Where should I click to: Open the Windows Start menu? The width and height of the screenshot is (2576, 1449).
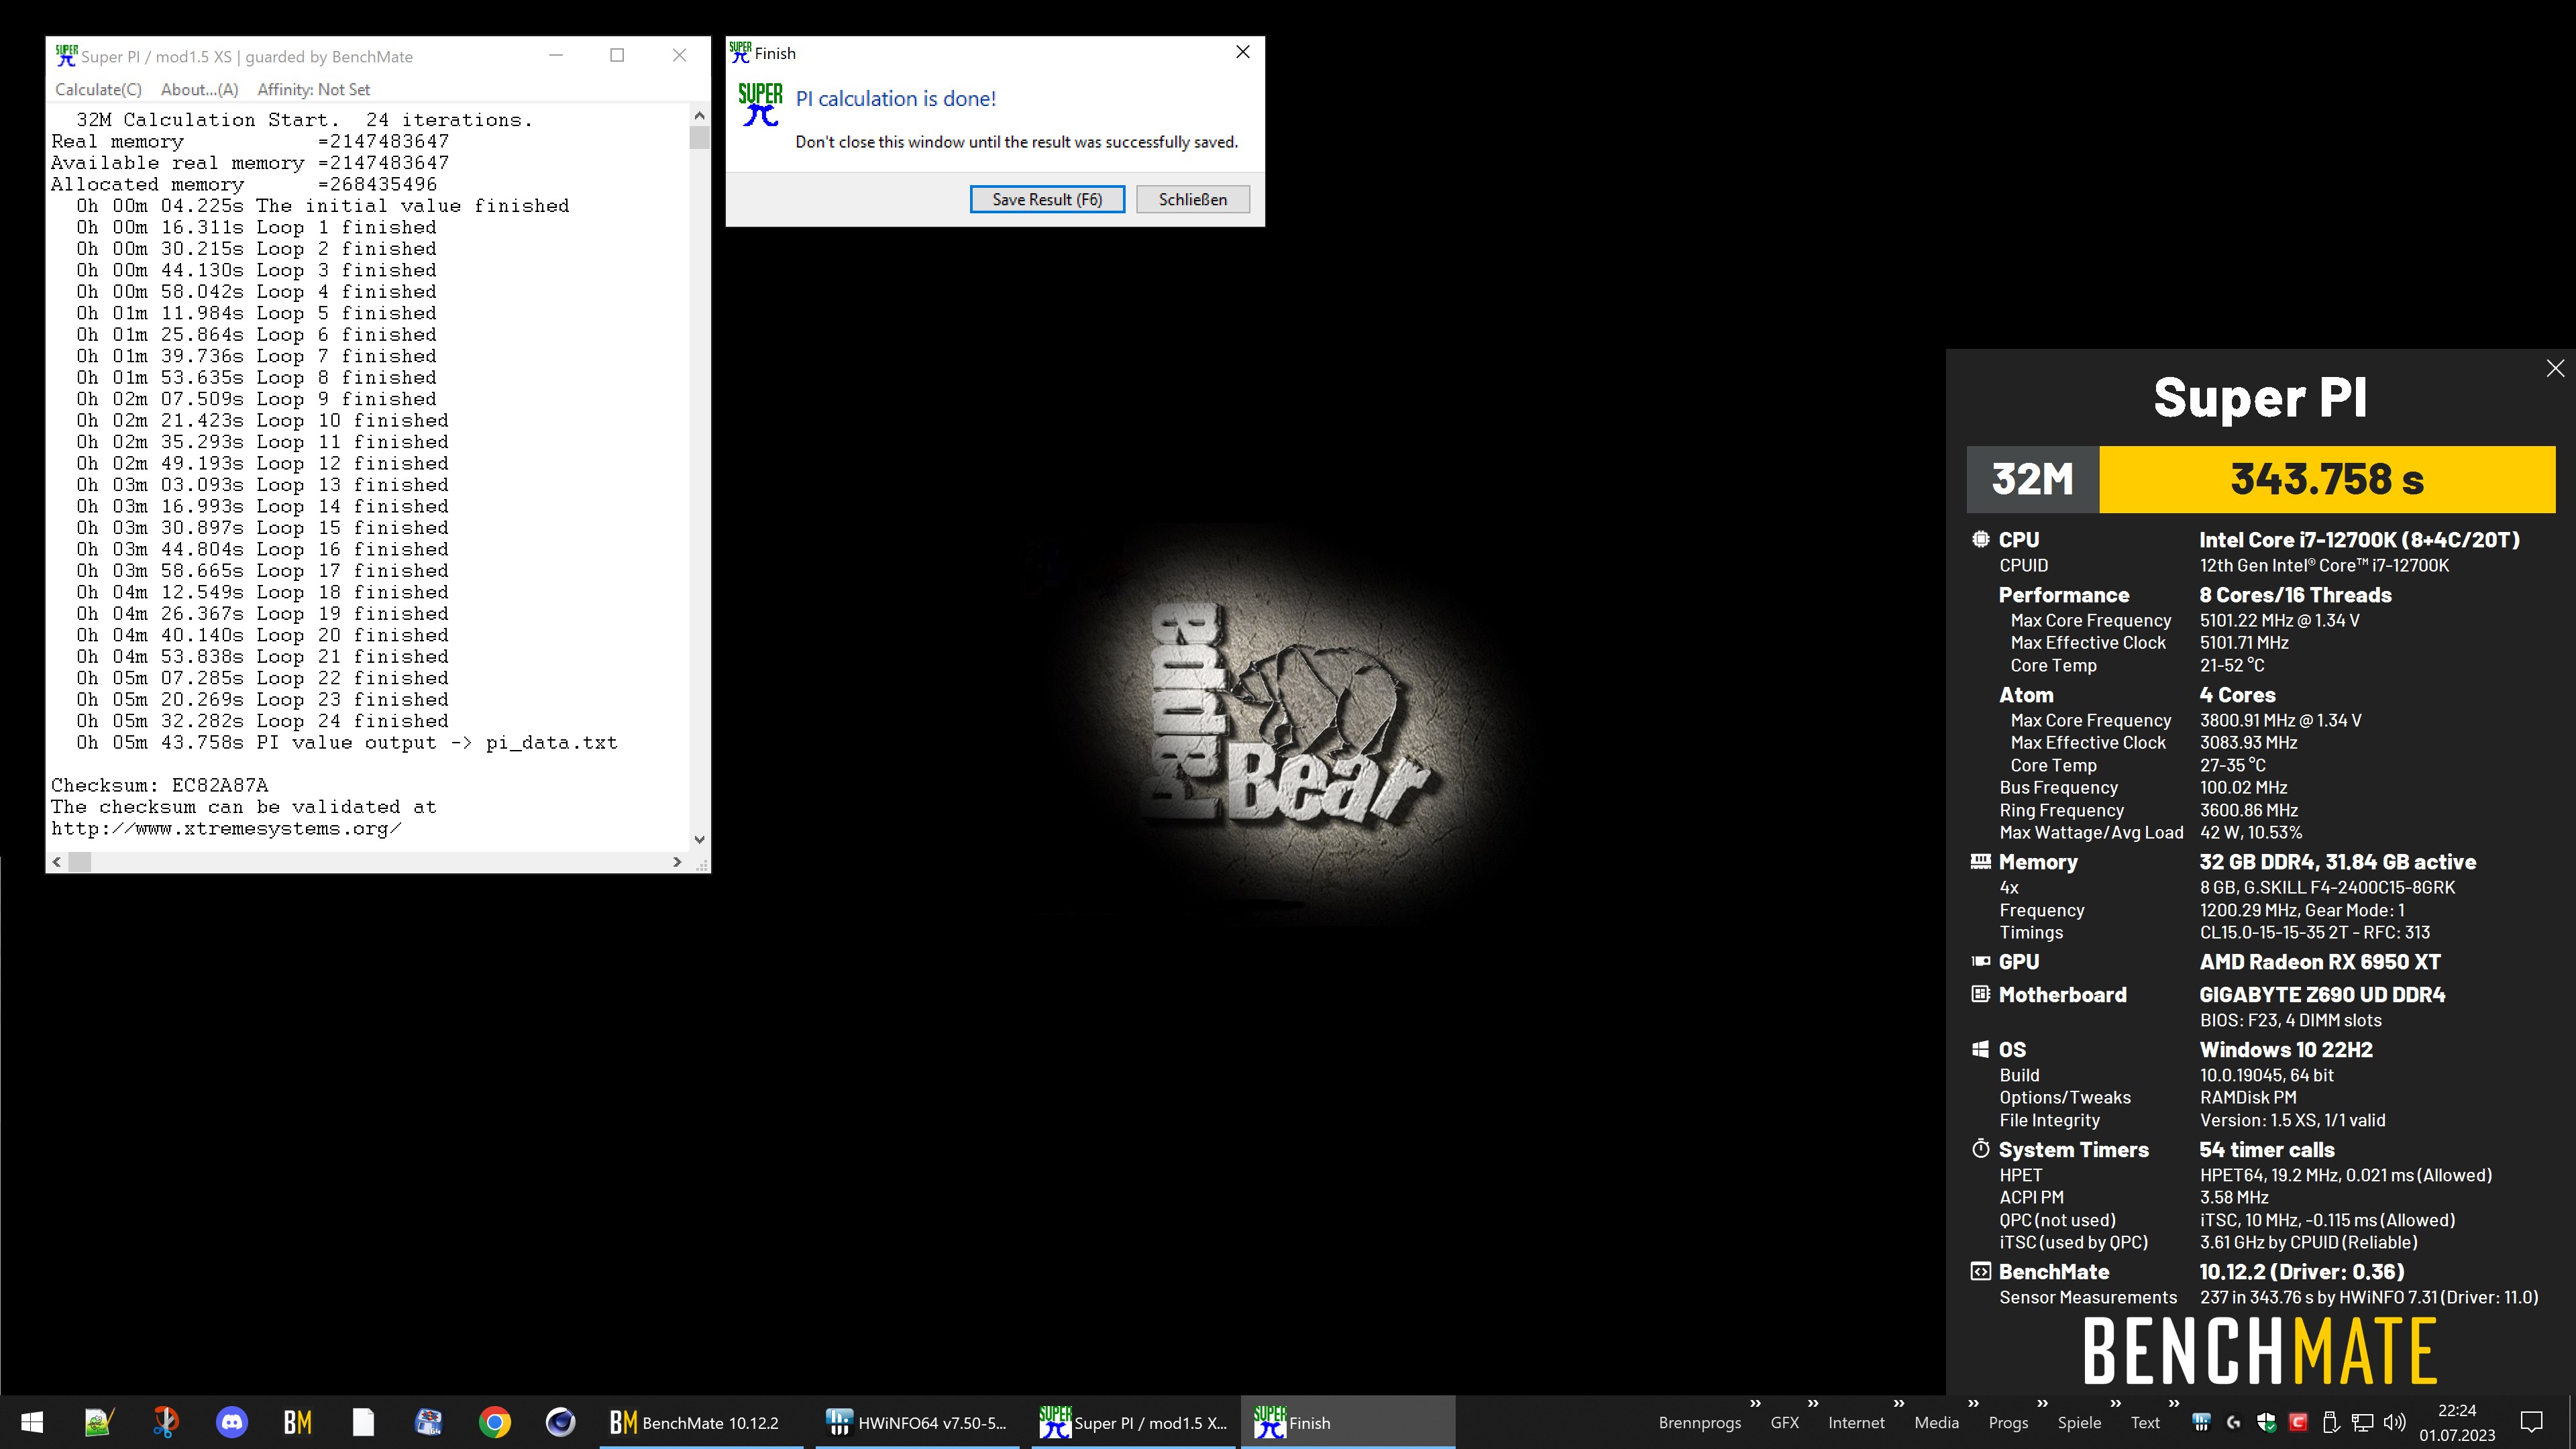pyautogui.click(x=32, y=1422)
